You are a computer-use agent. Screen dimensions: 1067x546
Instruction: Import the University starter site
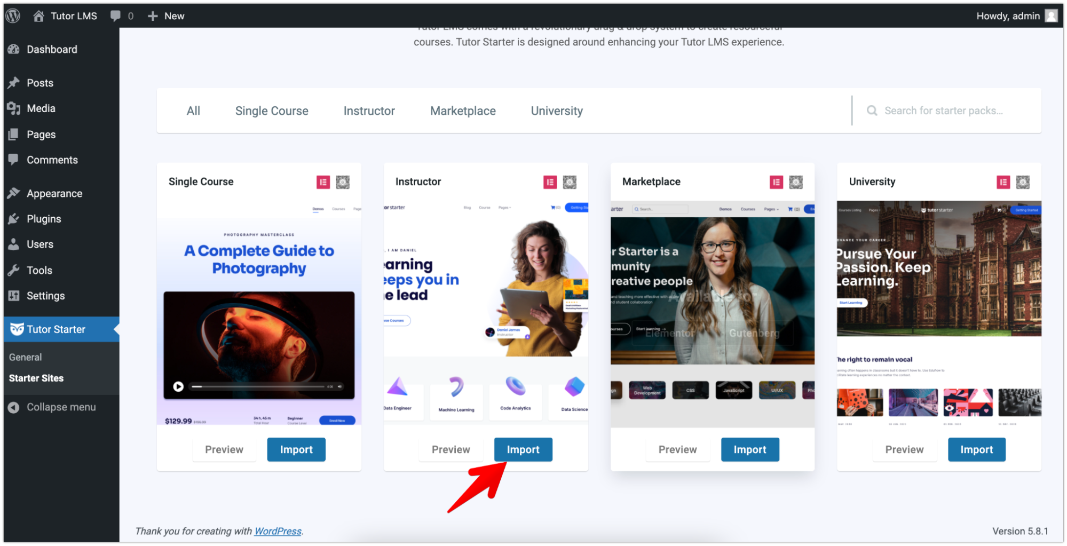point(977,449)
